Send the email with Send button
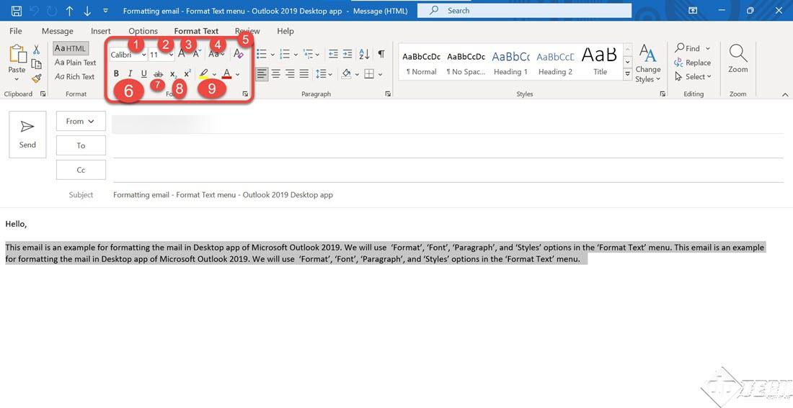This screenshot has width=793, height=408. (x=27, y=134)
